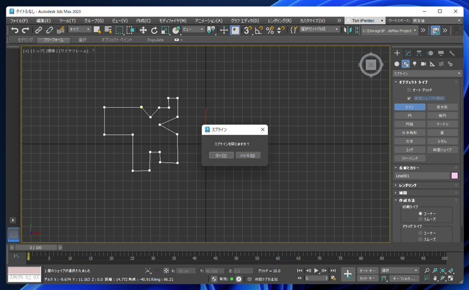
Task: Select the Link tool icon
Action: pyautogui.click(x=39, y=30)
